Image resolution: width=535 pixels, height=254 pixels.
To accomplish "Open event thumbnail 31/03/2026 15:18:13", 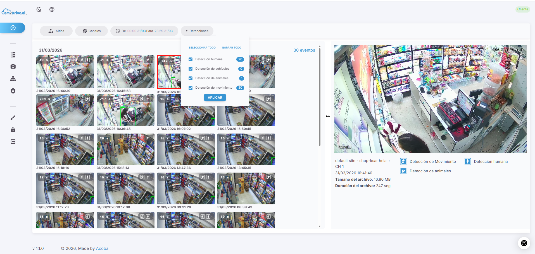I will [125, 149].
